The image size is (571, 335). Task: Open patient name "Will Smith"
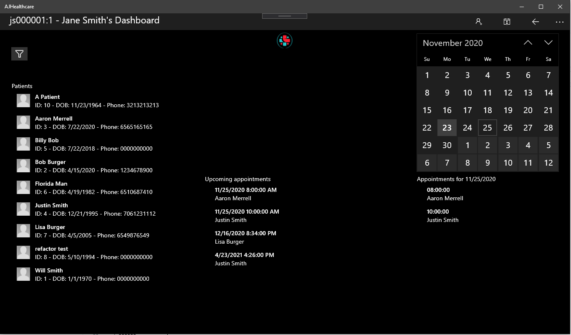(x=49, y=270)
